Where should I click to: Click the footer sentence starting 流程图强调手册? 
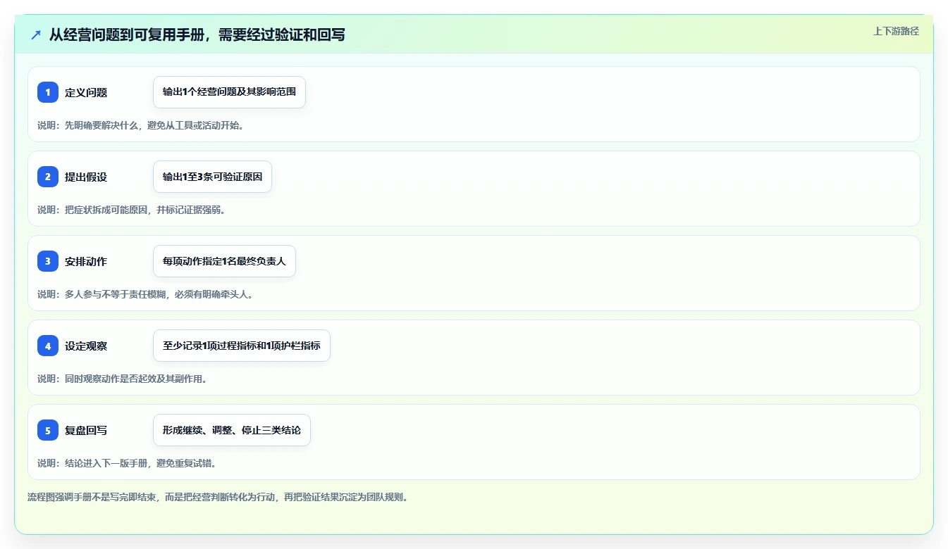(218, 497)
